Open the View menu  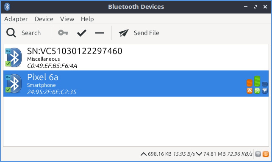67,19
